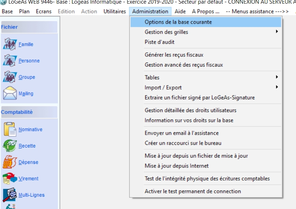This screenshot has height=209, width=296.
Task: Click the Multi-Lignes icon
Action: [x=10, y=195]
